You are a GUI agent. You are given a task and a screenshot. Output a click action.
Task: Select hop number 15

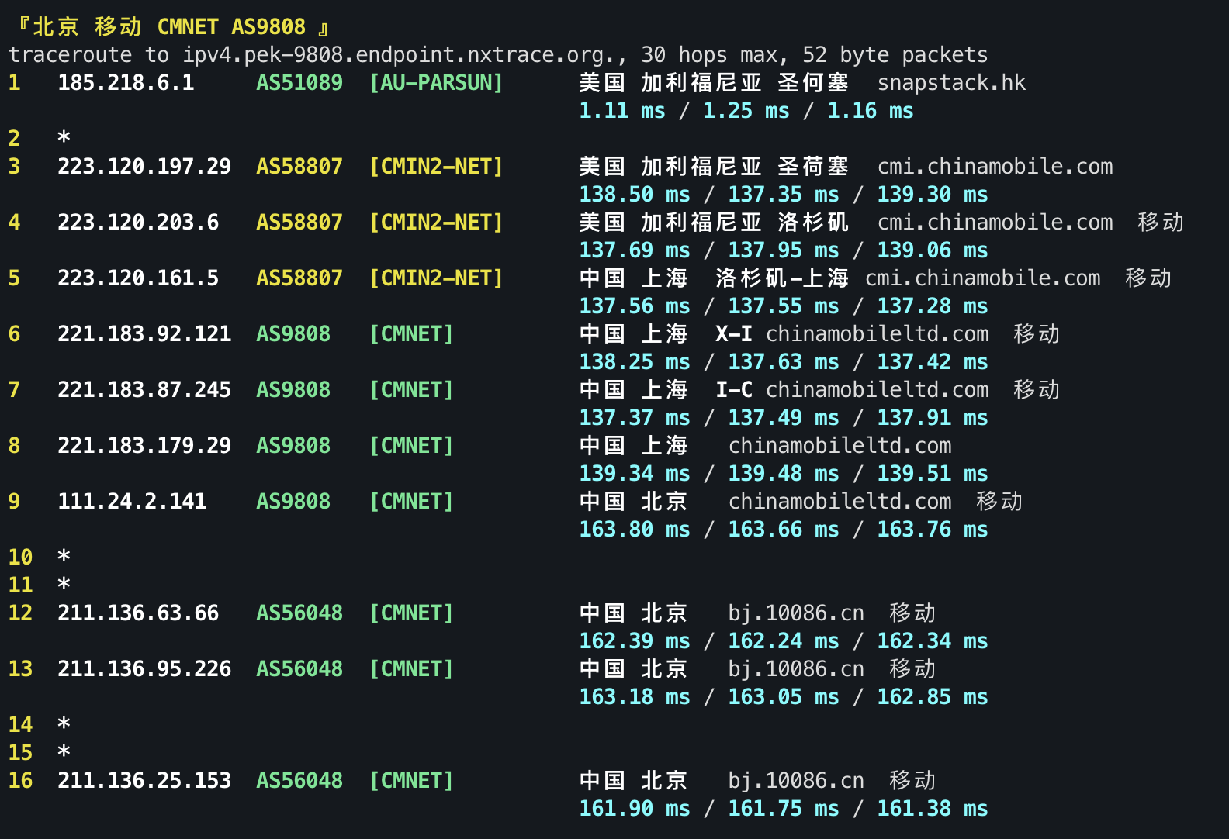[20, 753]
